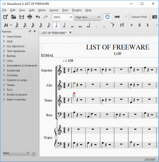Undo the last action
Viewport: 159px width, 162px height.
tap(38, 17)
